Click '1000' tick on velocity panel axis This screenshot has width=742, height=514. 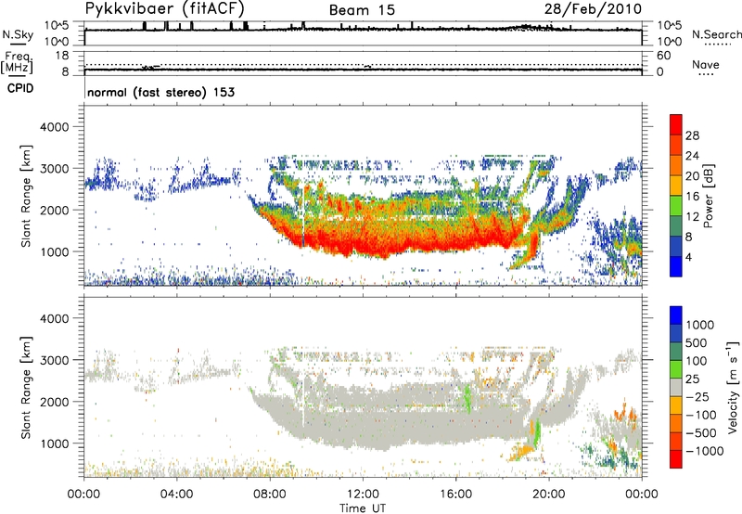55,443
